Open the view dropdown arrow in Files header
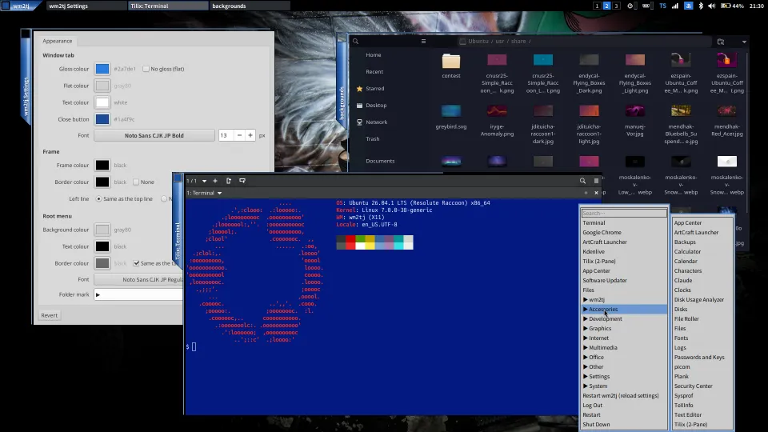768x432 pixels. (744, 42)
